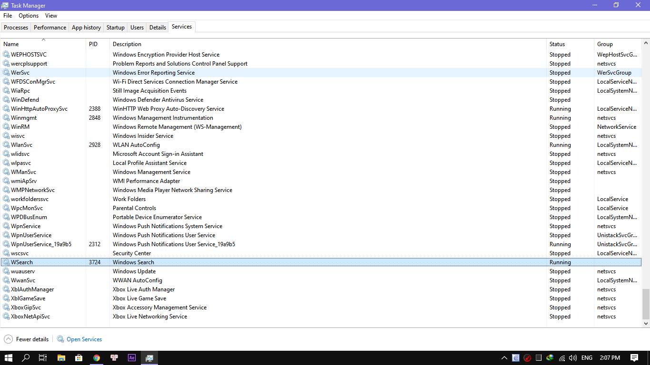The height and width of the screenshot is (365, 650).
Task: Click 'Windows Insider Service' description
Action: point(143,136)
